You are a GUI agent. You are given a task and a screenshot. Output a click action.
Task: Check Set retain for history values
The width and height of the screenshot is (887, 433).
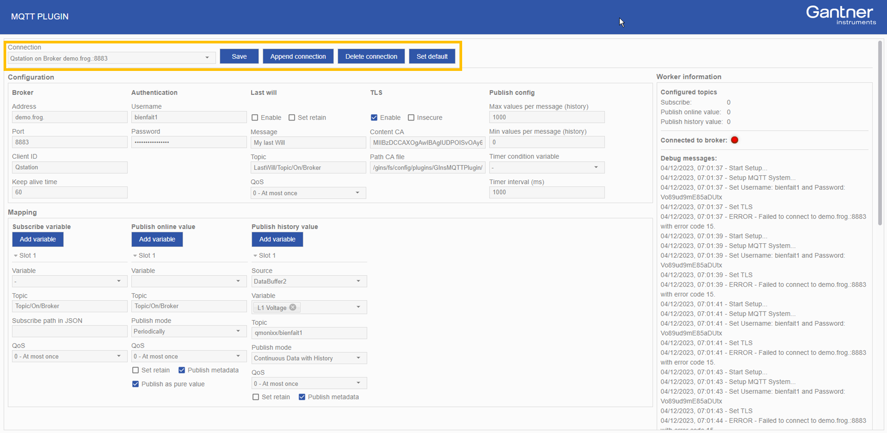pyautogui.click(x=255, y=397)
